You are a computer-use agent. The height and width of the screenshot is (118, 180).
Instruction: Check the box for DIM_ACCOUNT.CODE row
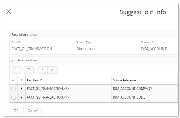(x=13, y=97)
